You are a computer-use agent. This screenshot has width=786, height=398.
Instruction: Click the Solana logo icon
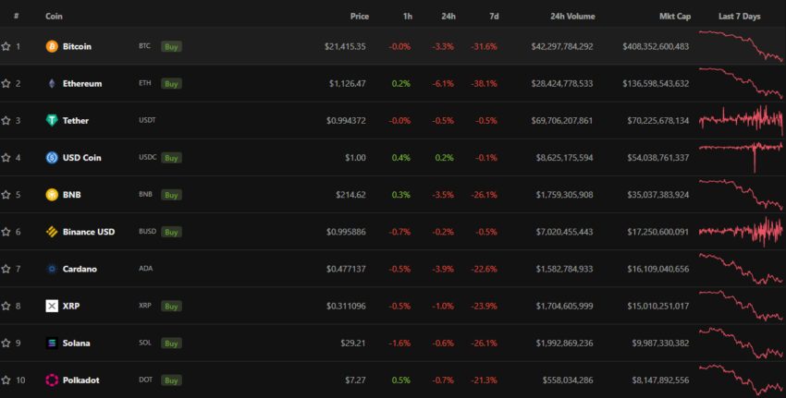[52, 343]
